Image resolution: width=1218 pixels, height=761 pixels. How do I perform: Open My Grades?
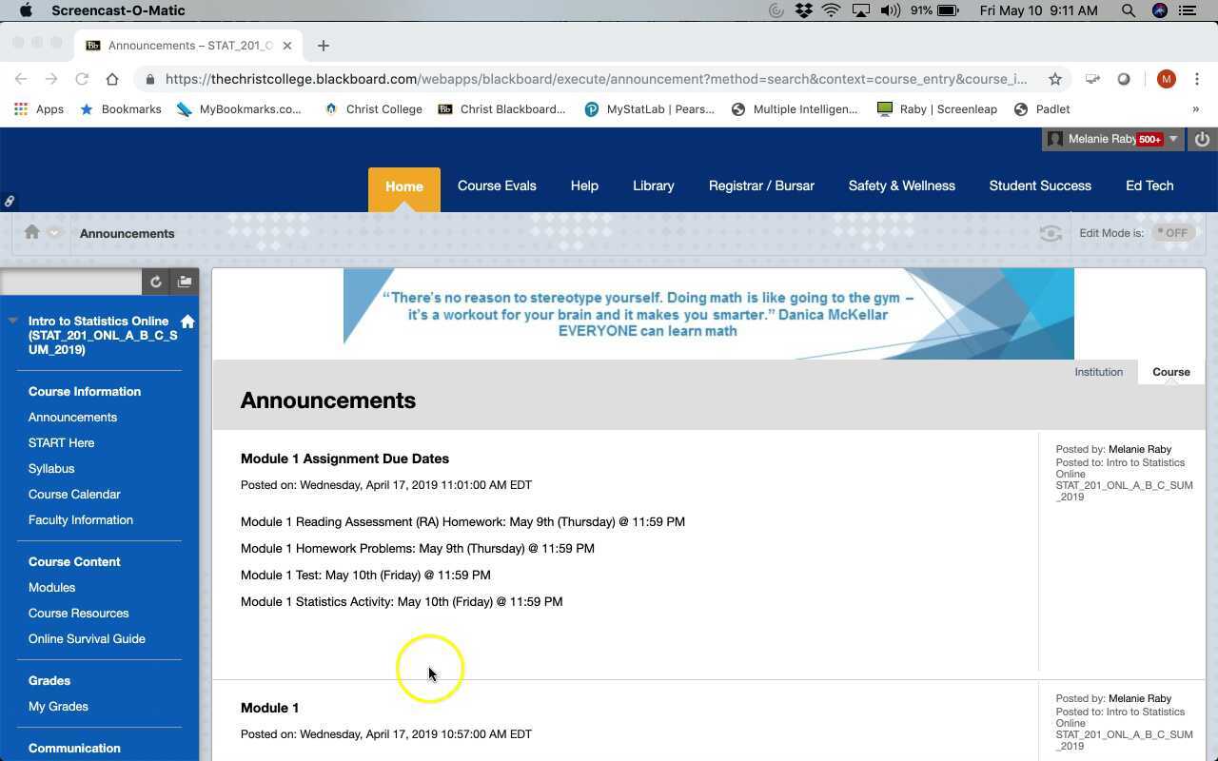click(58, 706)
